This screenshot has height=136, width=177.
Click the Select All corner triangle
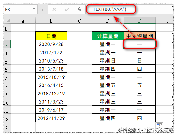8,21
